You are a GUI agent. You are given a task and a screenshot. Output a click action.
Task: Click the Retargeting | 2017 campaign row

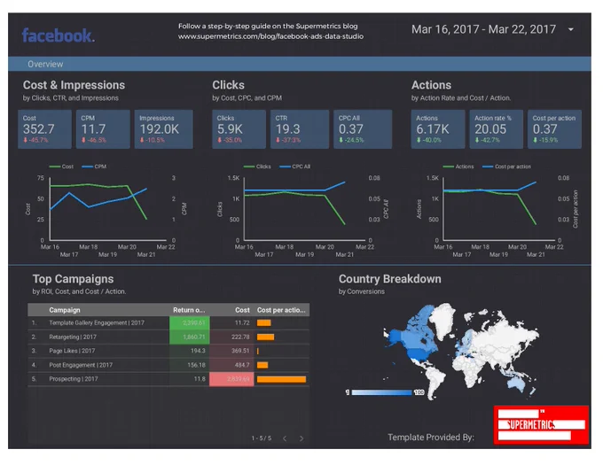click(x=168, y=337)
